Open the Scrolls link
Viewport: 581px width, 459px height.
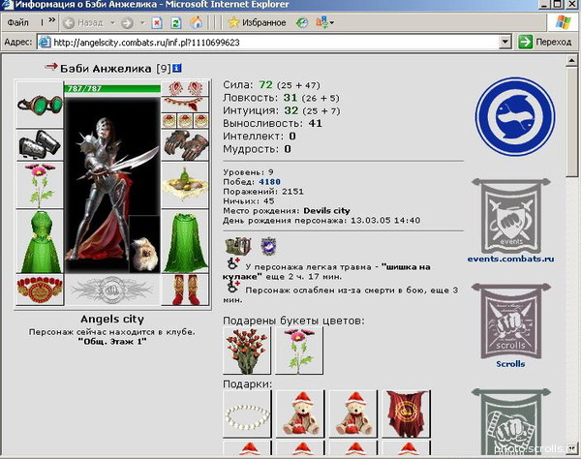tap(510, 364)
